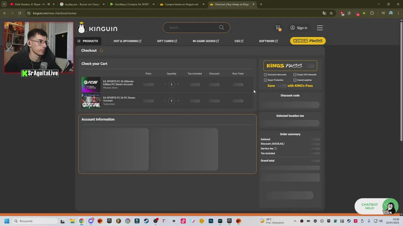Screen dimensions: 403x226
Task: Open the Windows Start menu
Action: coord(7,221)
